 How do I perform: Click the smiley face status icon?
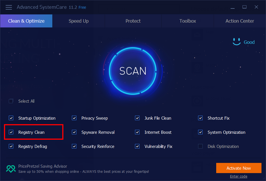point(237,42)
